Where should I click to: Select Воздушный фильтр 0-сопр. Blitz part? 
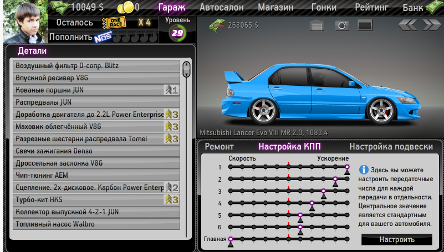[x=96, y=65]
